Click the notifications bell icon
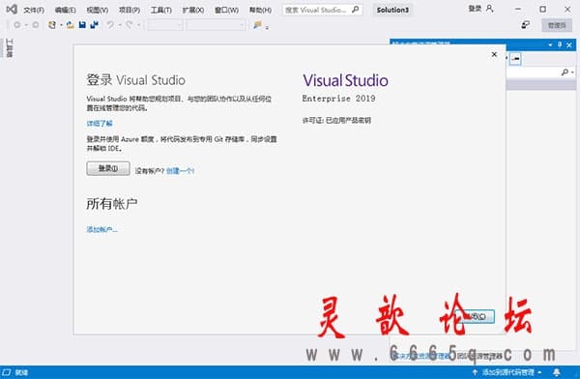The width and height of the screenshot is (580, 379). (x=557, y=372)
